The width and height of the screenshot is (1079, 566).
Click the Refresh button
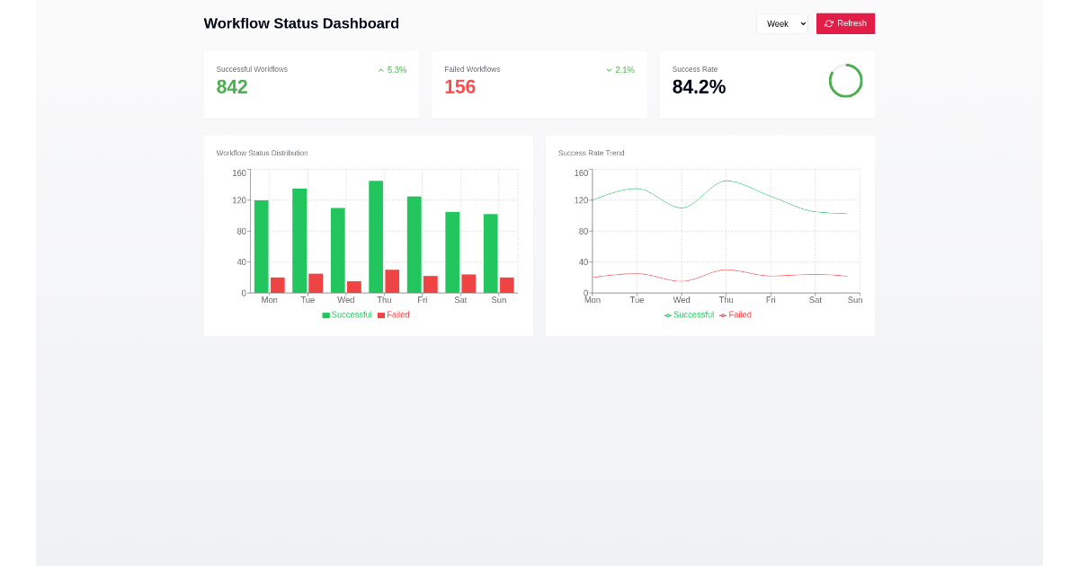point(845,23)
